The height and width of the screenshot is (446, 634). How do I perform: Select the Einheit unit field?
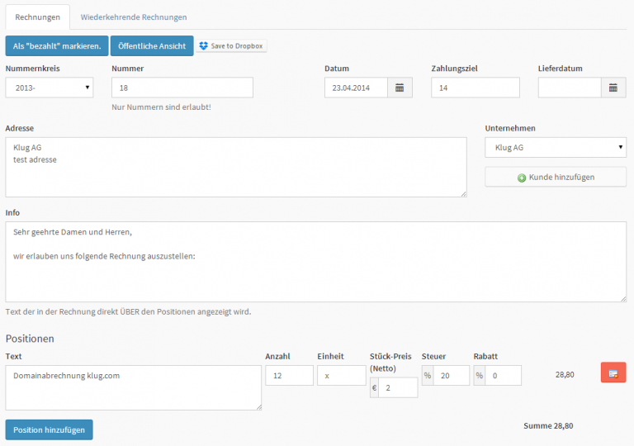click(x=341, y=376)
